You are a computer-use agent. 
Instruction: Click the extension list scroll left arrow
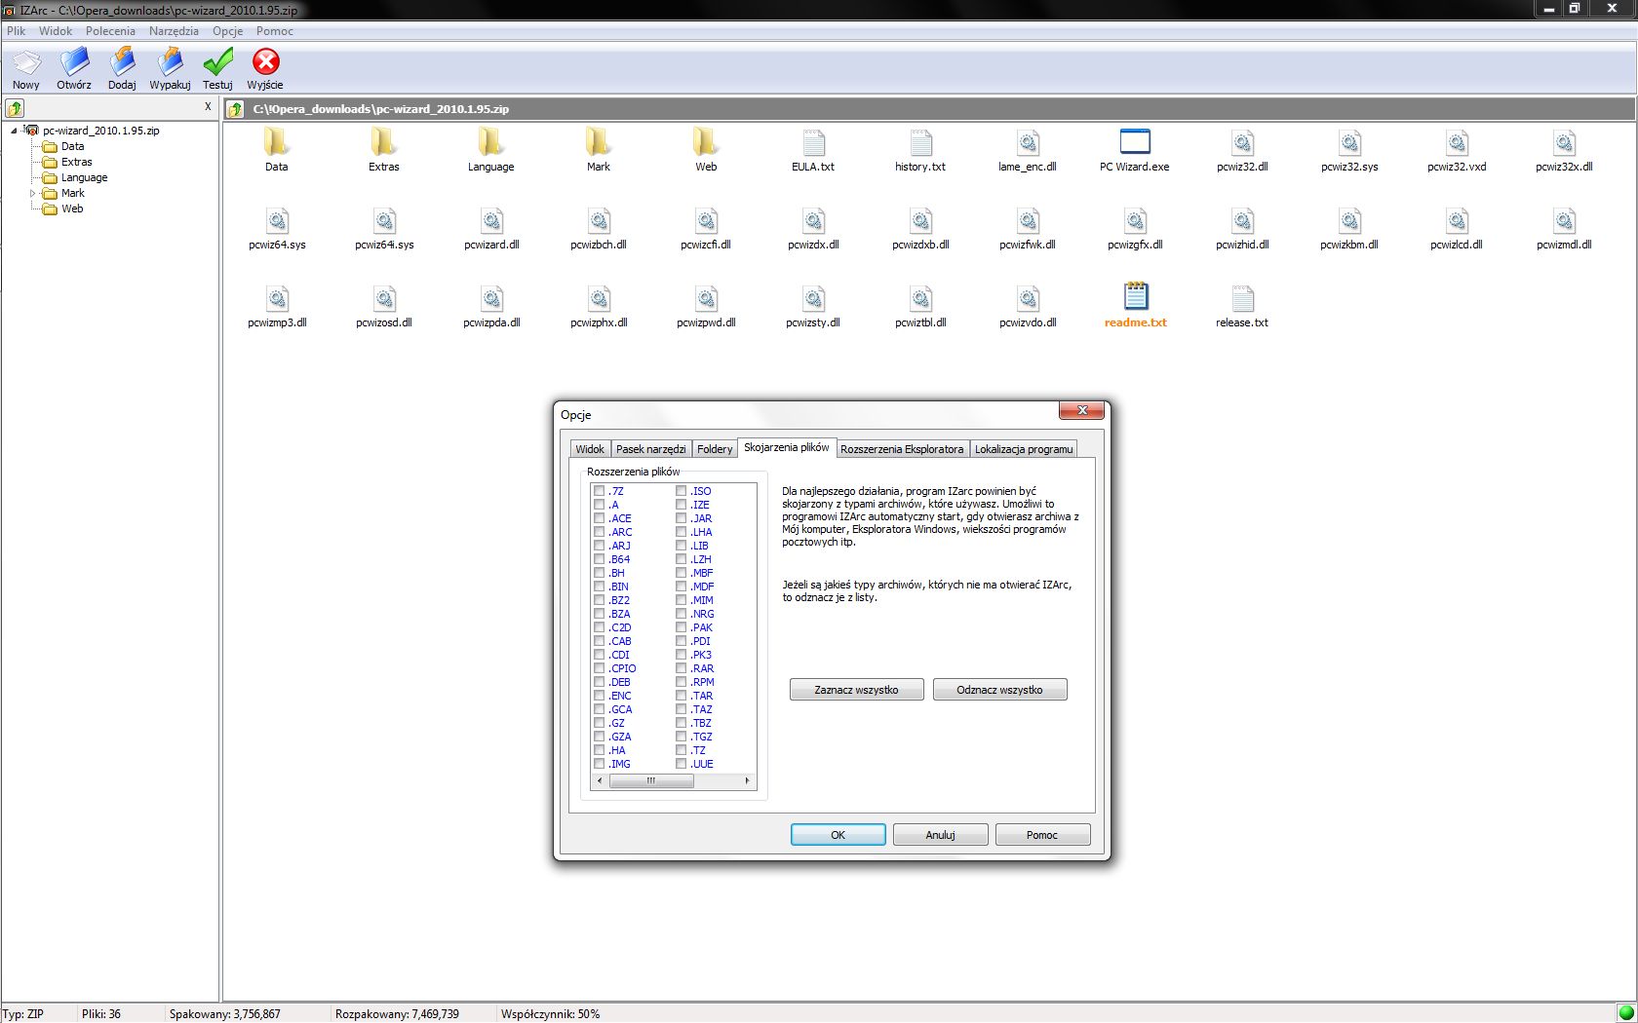coord(600,781)
